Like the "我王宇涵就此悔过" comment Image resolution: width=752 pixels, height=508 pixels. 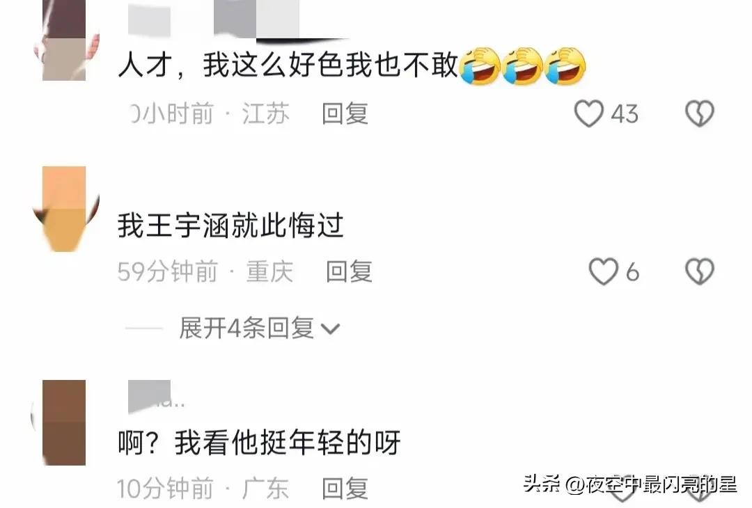[x=603, y=271]
